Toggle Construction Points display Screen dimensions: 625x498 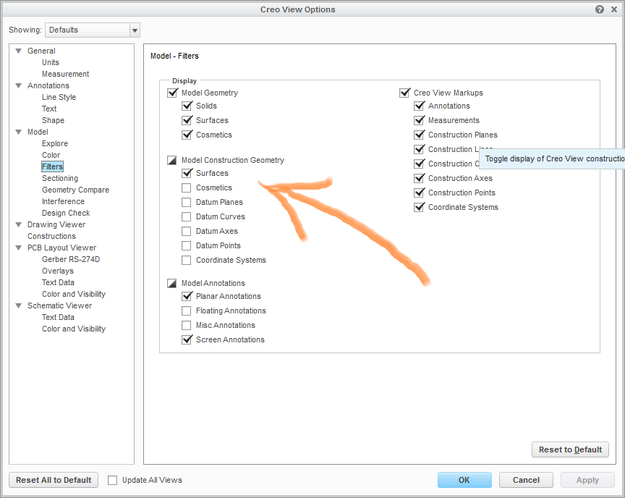[x=420, y=193]
